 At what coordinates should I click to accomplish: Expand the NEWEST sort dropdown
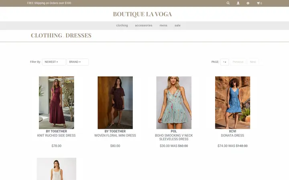click(x=54, y=62)
